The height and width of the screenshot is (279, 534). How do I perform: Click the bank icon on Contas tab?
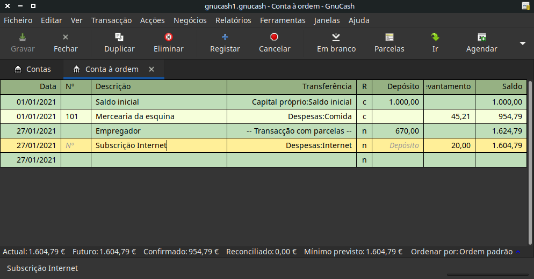point(18,69)
